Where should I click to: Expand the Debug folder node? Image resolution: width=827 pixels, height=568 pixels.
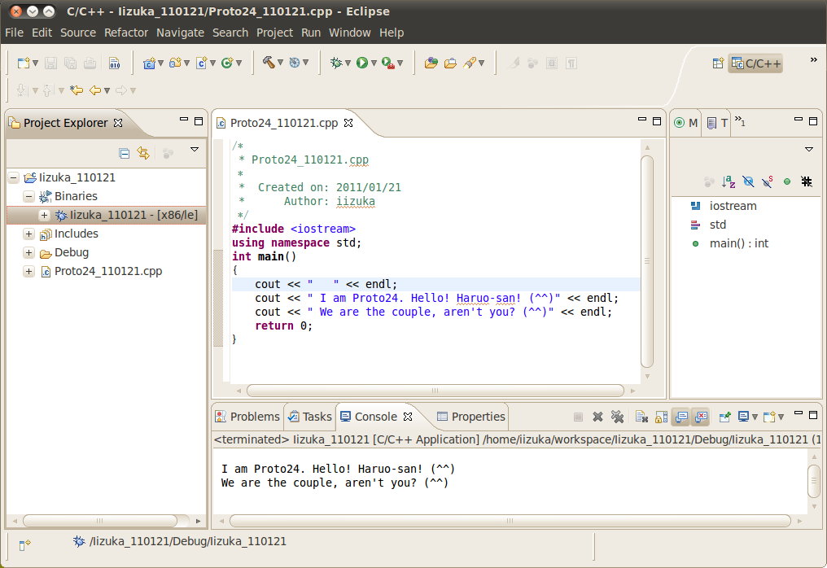(x=29, y=252)
